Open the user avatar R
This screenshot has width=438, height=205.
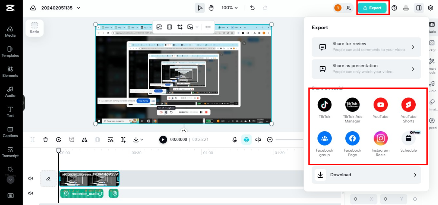(x=338, y=8)
